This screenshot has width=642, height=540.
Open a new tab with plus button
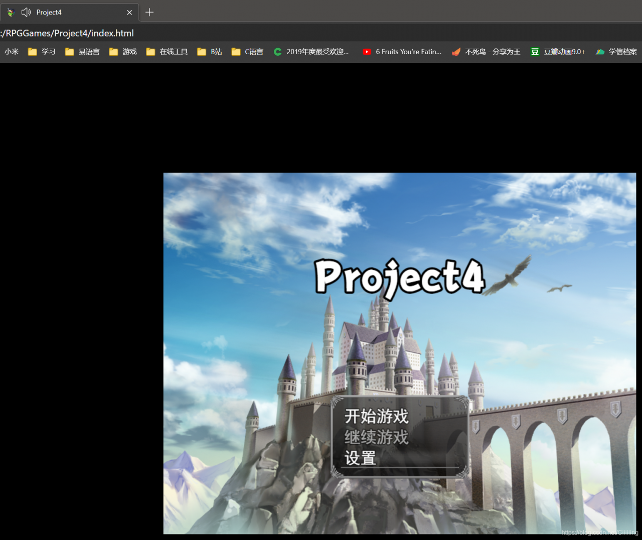point(149,12)
